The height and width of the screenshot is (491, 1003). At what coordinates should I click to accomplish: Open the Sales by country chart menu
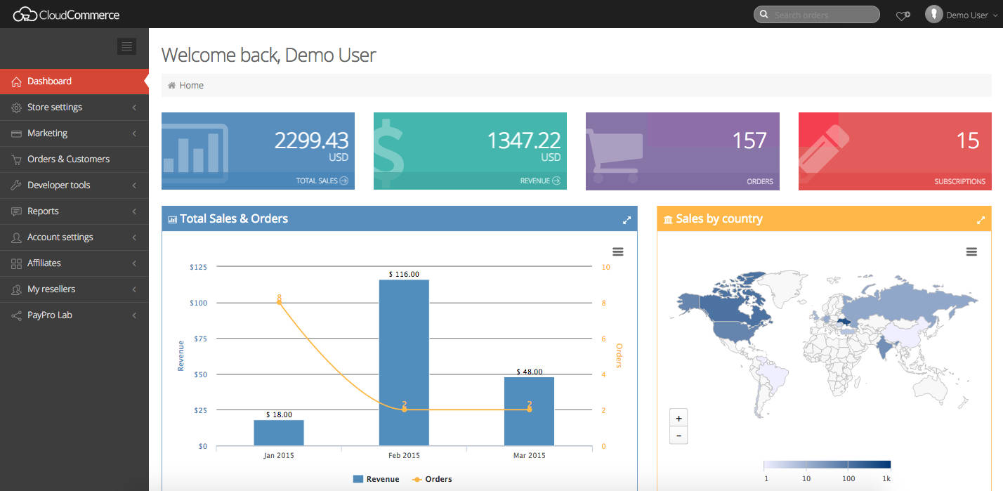(971, 251)
